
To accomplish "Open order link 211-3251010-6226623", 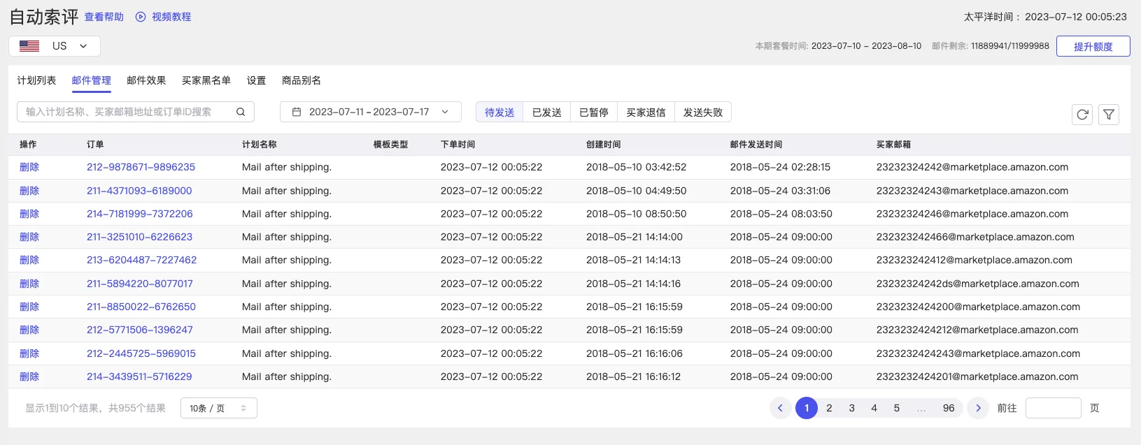I will (x=139, y=237).
